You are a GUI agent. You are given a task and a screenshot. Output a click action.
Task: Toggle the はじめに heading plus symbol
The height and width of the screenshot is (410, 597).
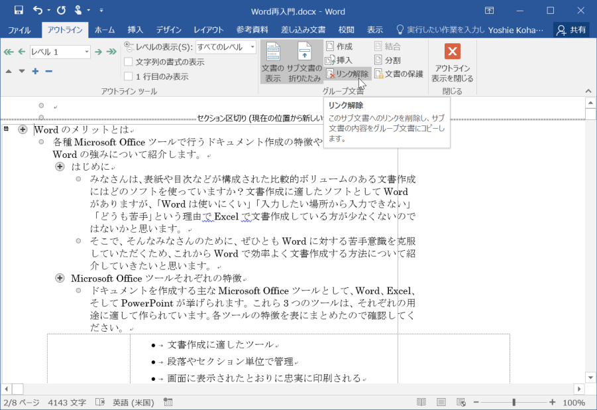pos(60,167)
